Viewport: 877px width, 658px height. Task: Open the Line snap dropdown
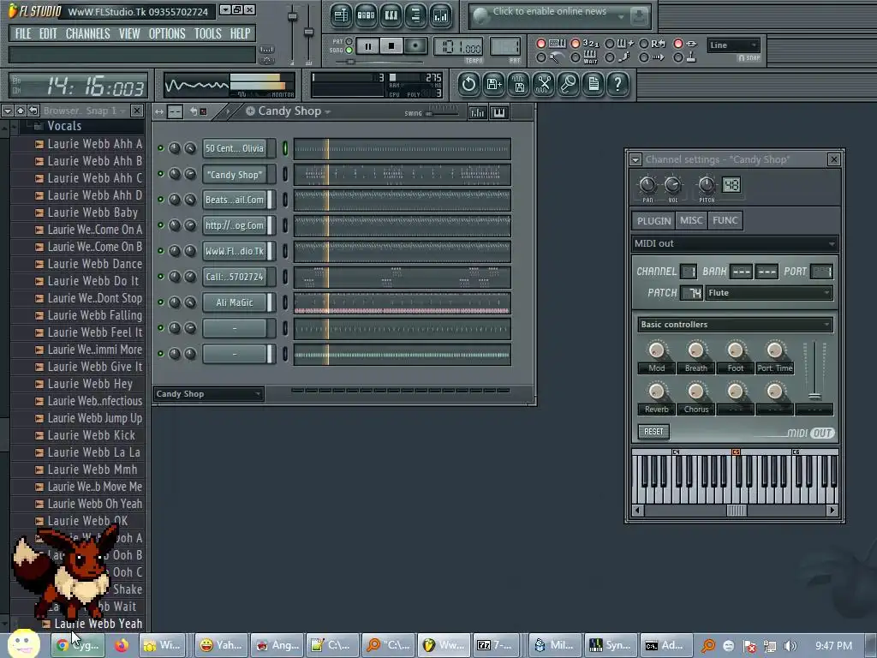[733, 45]
